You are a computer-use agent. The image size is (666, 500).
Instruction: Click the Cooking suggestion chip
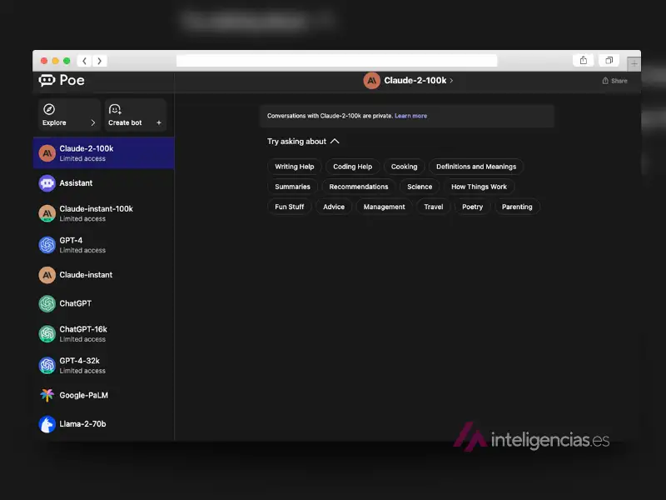(x=404, y=167)
